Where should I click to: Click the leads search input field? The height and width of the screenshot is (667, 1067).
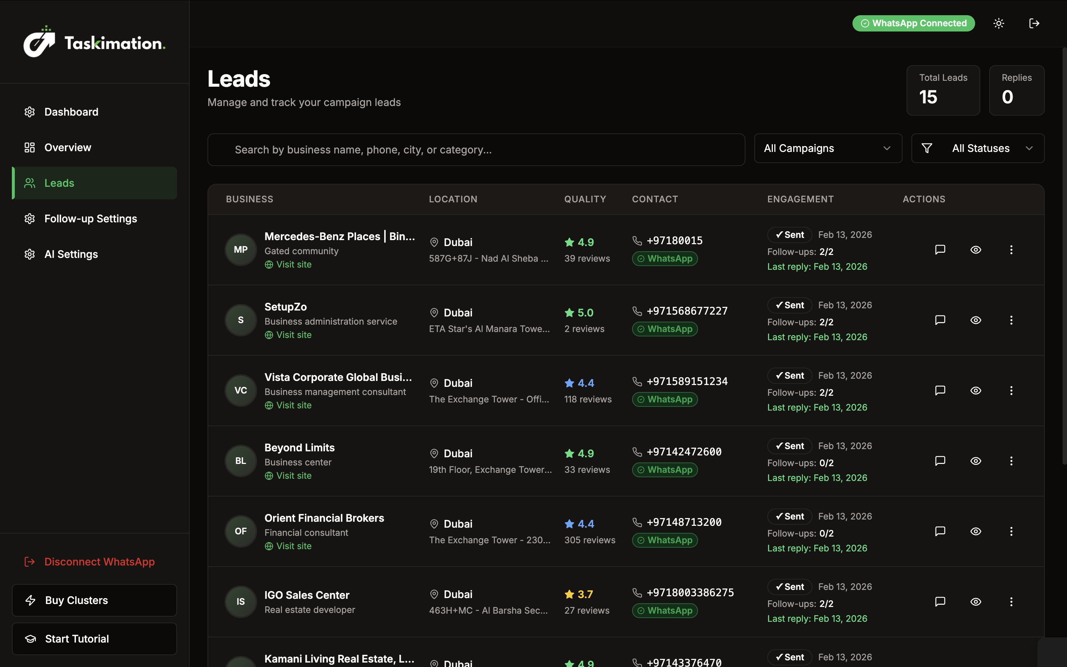[476, 150]
